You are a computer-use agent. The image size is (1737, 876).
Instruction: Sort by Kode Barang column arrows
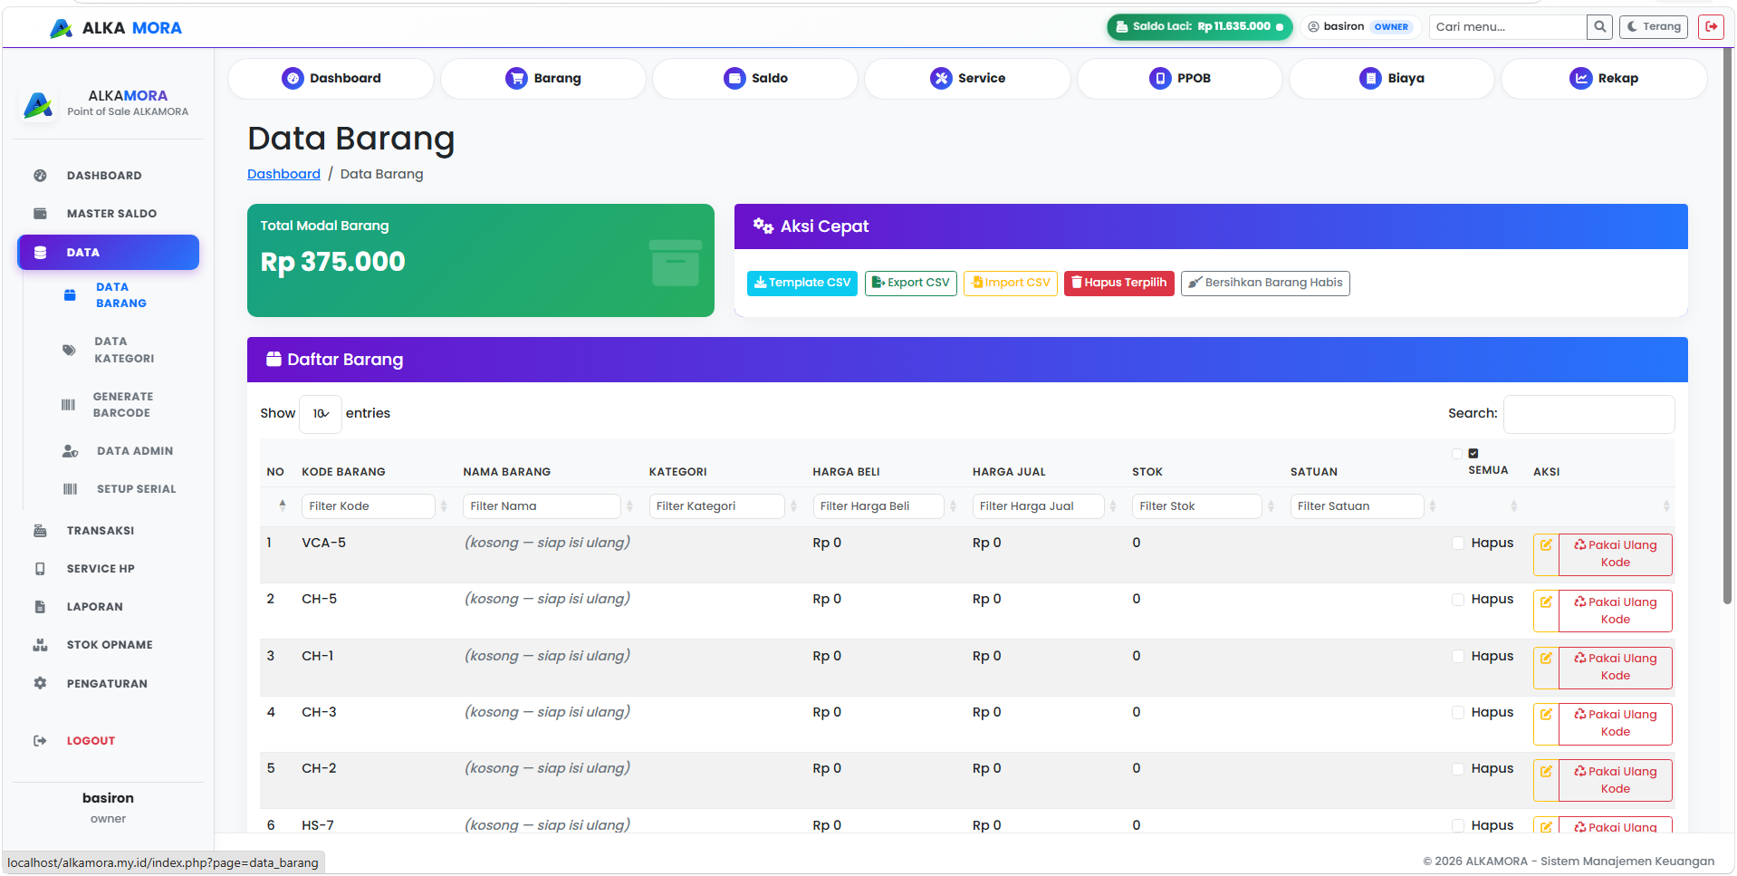coord(444,506)
